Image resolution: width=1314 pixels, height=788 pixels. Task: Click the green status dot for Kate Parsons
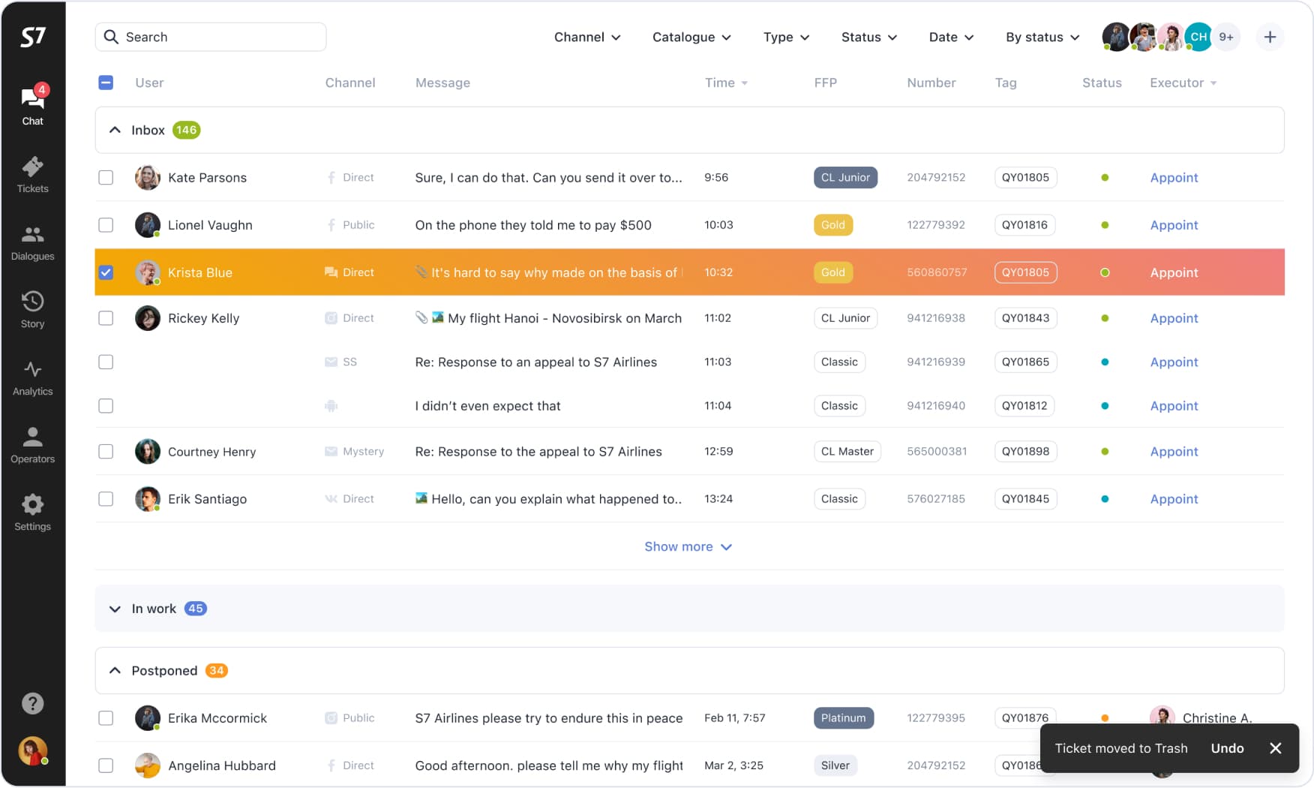point(1105,178)
